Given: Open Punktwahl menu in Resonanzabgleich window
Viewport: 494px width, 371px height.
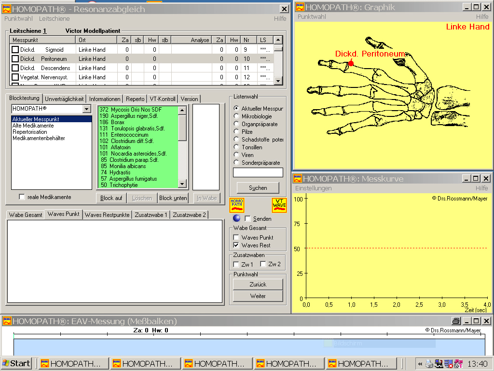Looking at the screenshot, I should point(18,19).
